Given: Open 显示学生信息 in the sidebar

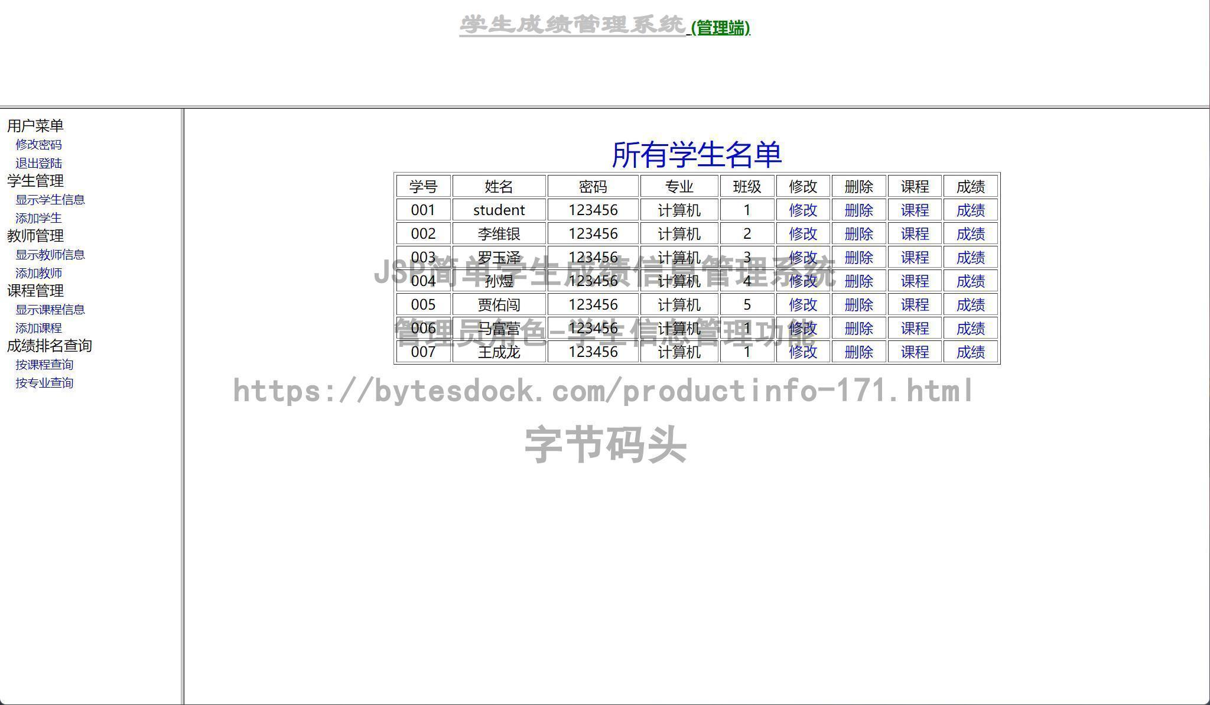Looking at the screenshot, I should point(49,200).
